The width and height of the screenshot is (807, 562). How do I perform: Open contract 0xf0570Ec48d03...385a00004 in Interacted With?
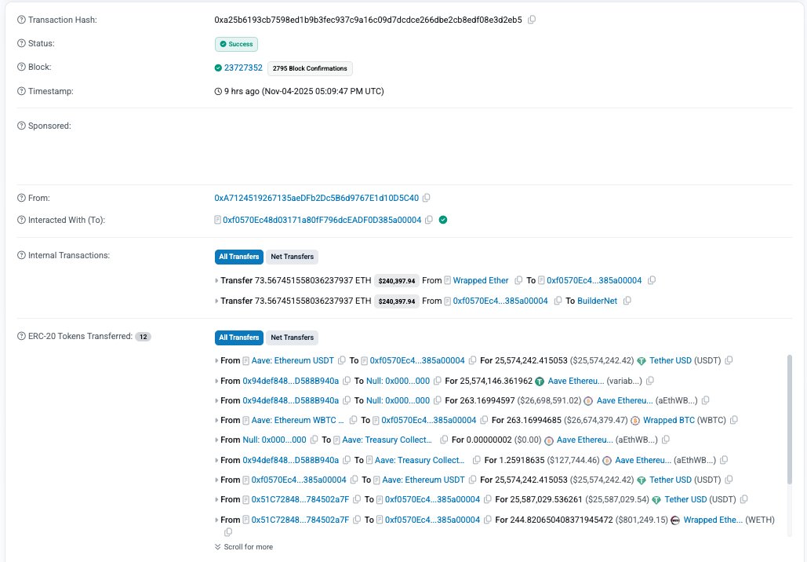point(322,220)
